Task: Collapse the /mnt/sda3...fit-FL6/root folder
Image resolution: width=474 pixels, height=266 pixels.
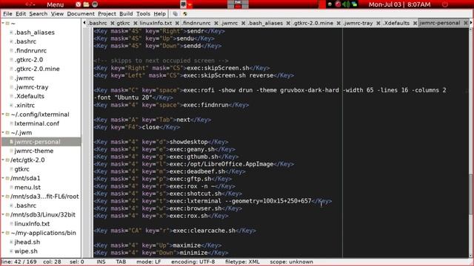Action: tap(3, 197)
